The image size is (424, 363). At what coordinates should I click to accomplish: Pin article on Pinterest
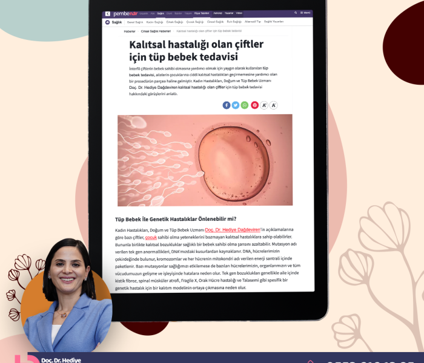click(254, 105)
